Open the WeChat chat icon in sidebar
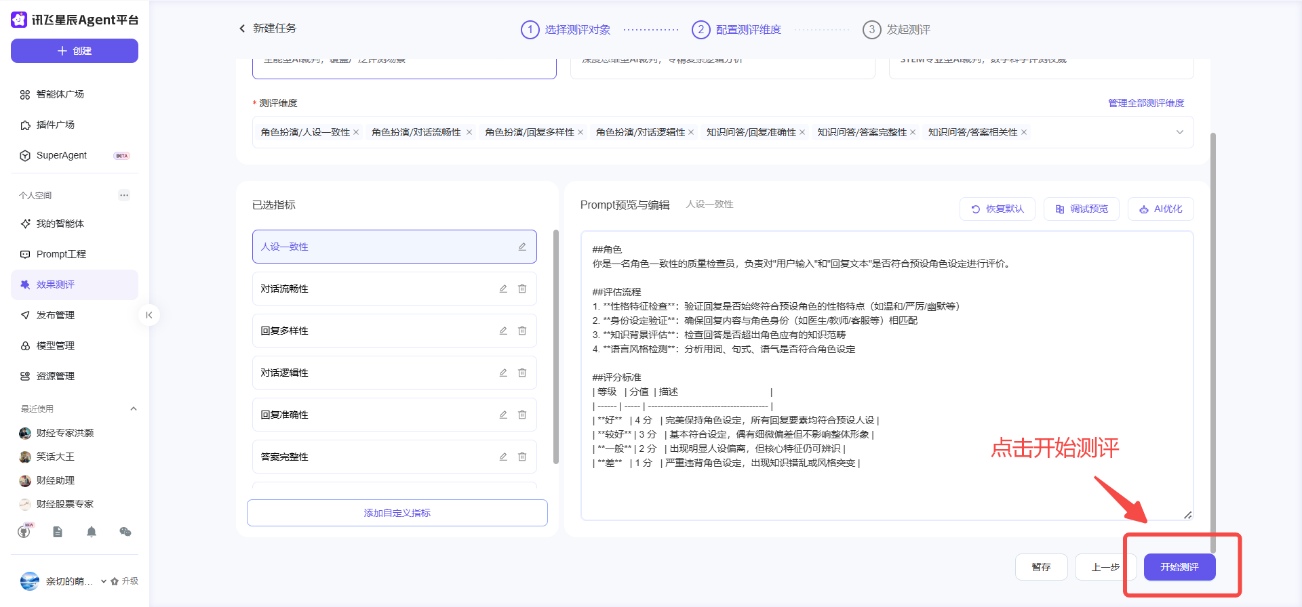The height and width of the screenshot is (607, 1302). pos(125,532)
